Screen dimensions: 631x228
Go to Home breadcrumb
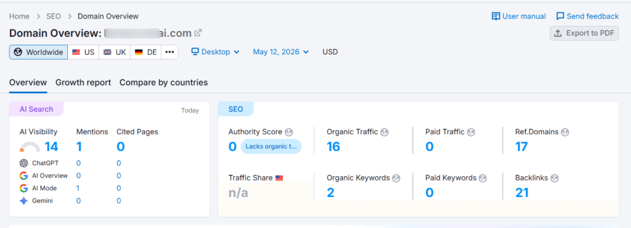click(x=19, y=16)
